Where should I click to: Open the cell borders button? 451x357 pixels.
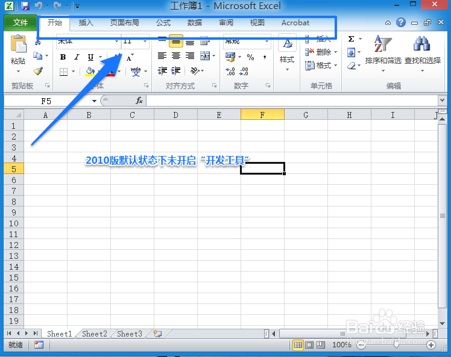(63, 71)
